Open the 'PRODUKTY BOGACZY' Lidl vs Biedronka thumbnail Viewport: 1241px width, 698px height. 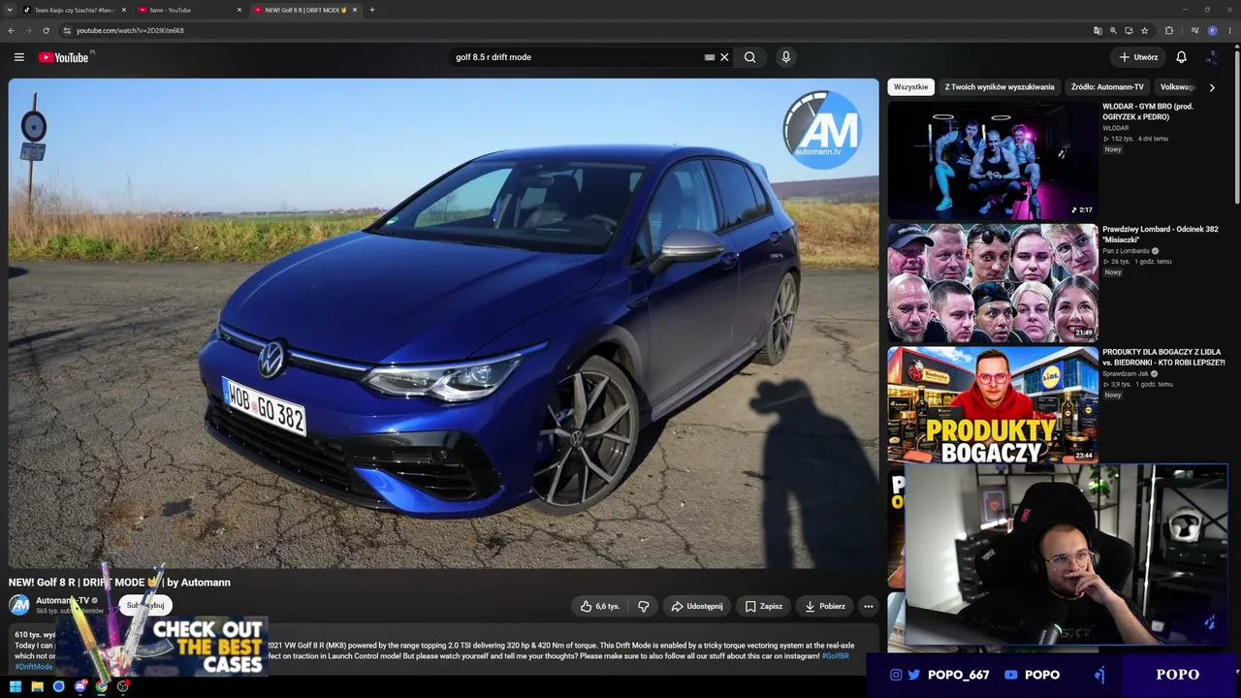point(993,405)
